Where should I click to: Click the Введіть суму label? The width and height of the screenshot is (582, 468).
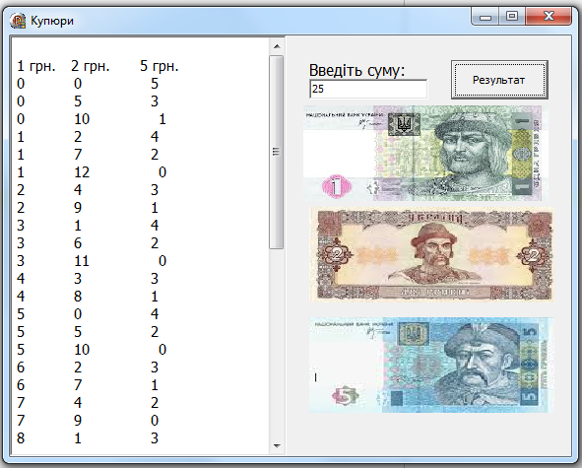[x=356, y=70]
